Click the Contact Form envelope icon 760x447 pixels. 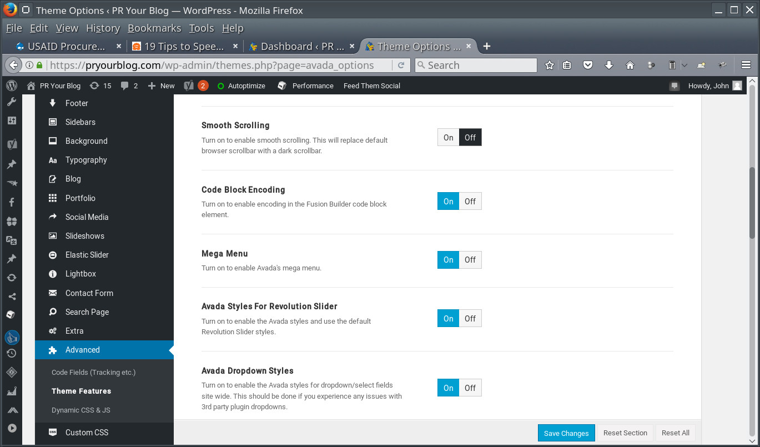tap(52, 293)
